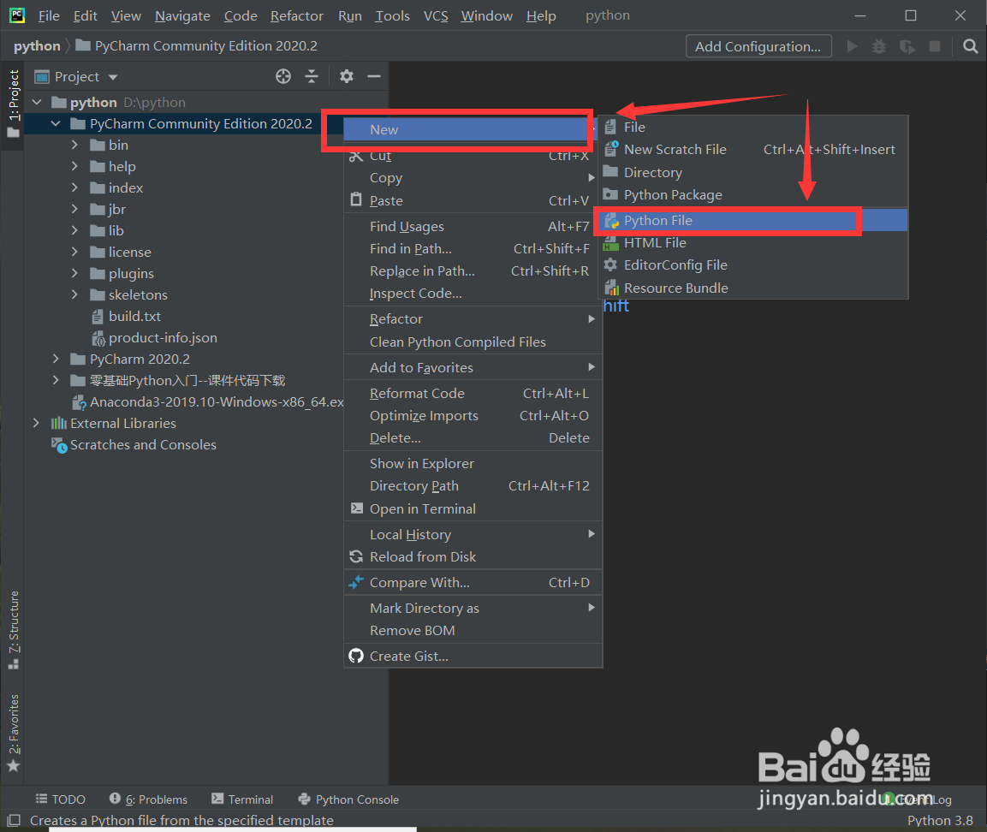Expand the skeletons folder
This screenshot has height=832, width=987.
[x=75, y=294]
